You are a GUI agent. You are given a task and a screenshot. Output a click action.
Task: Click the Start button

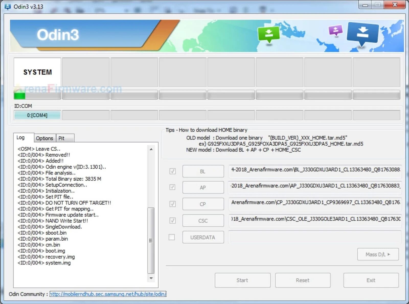point(242,280)
